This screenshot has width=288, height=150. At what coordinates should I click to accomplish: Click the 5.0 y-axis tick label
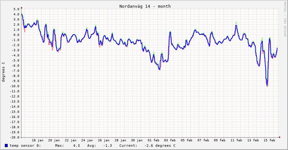click(x=17, y=9)
